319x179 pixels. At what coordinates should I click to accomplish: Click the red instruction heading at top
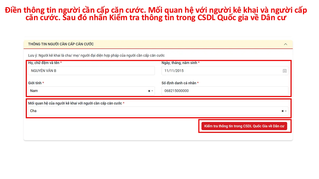[156, 14]
